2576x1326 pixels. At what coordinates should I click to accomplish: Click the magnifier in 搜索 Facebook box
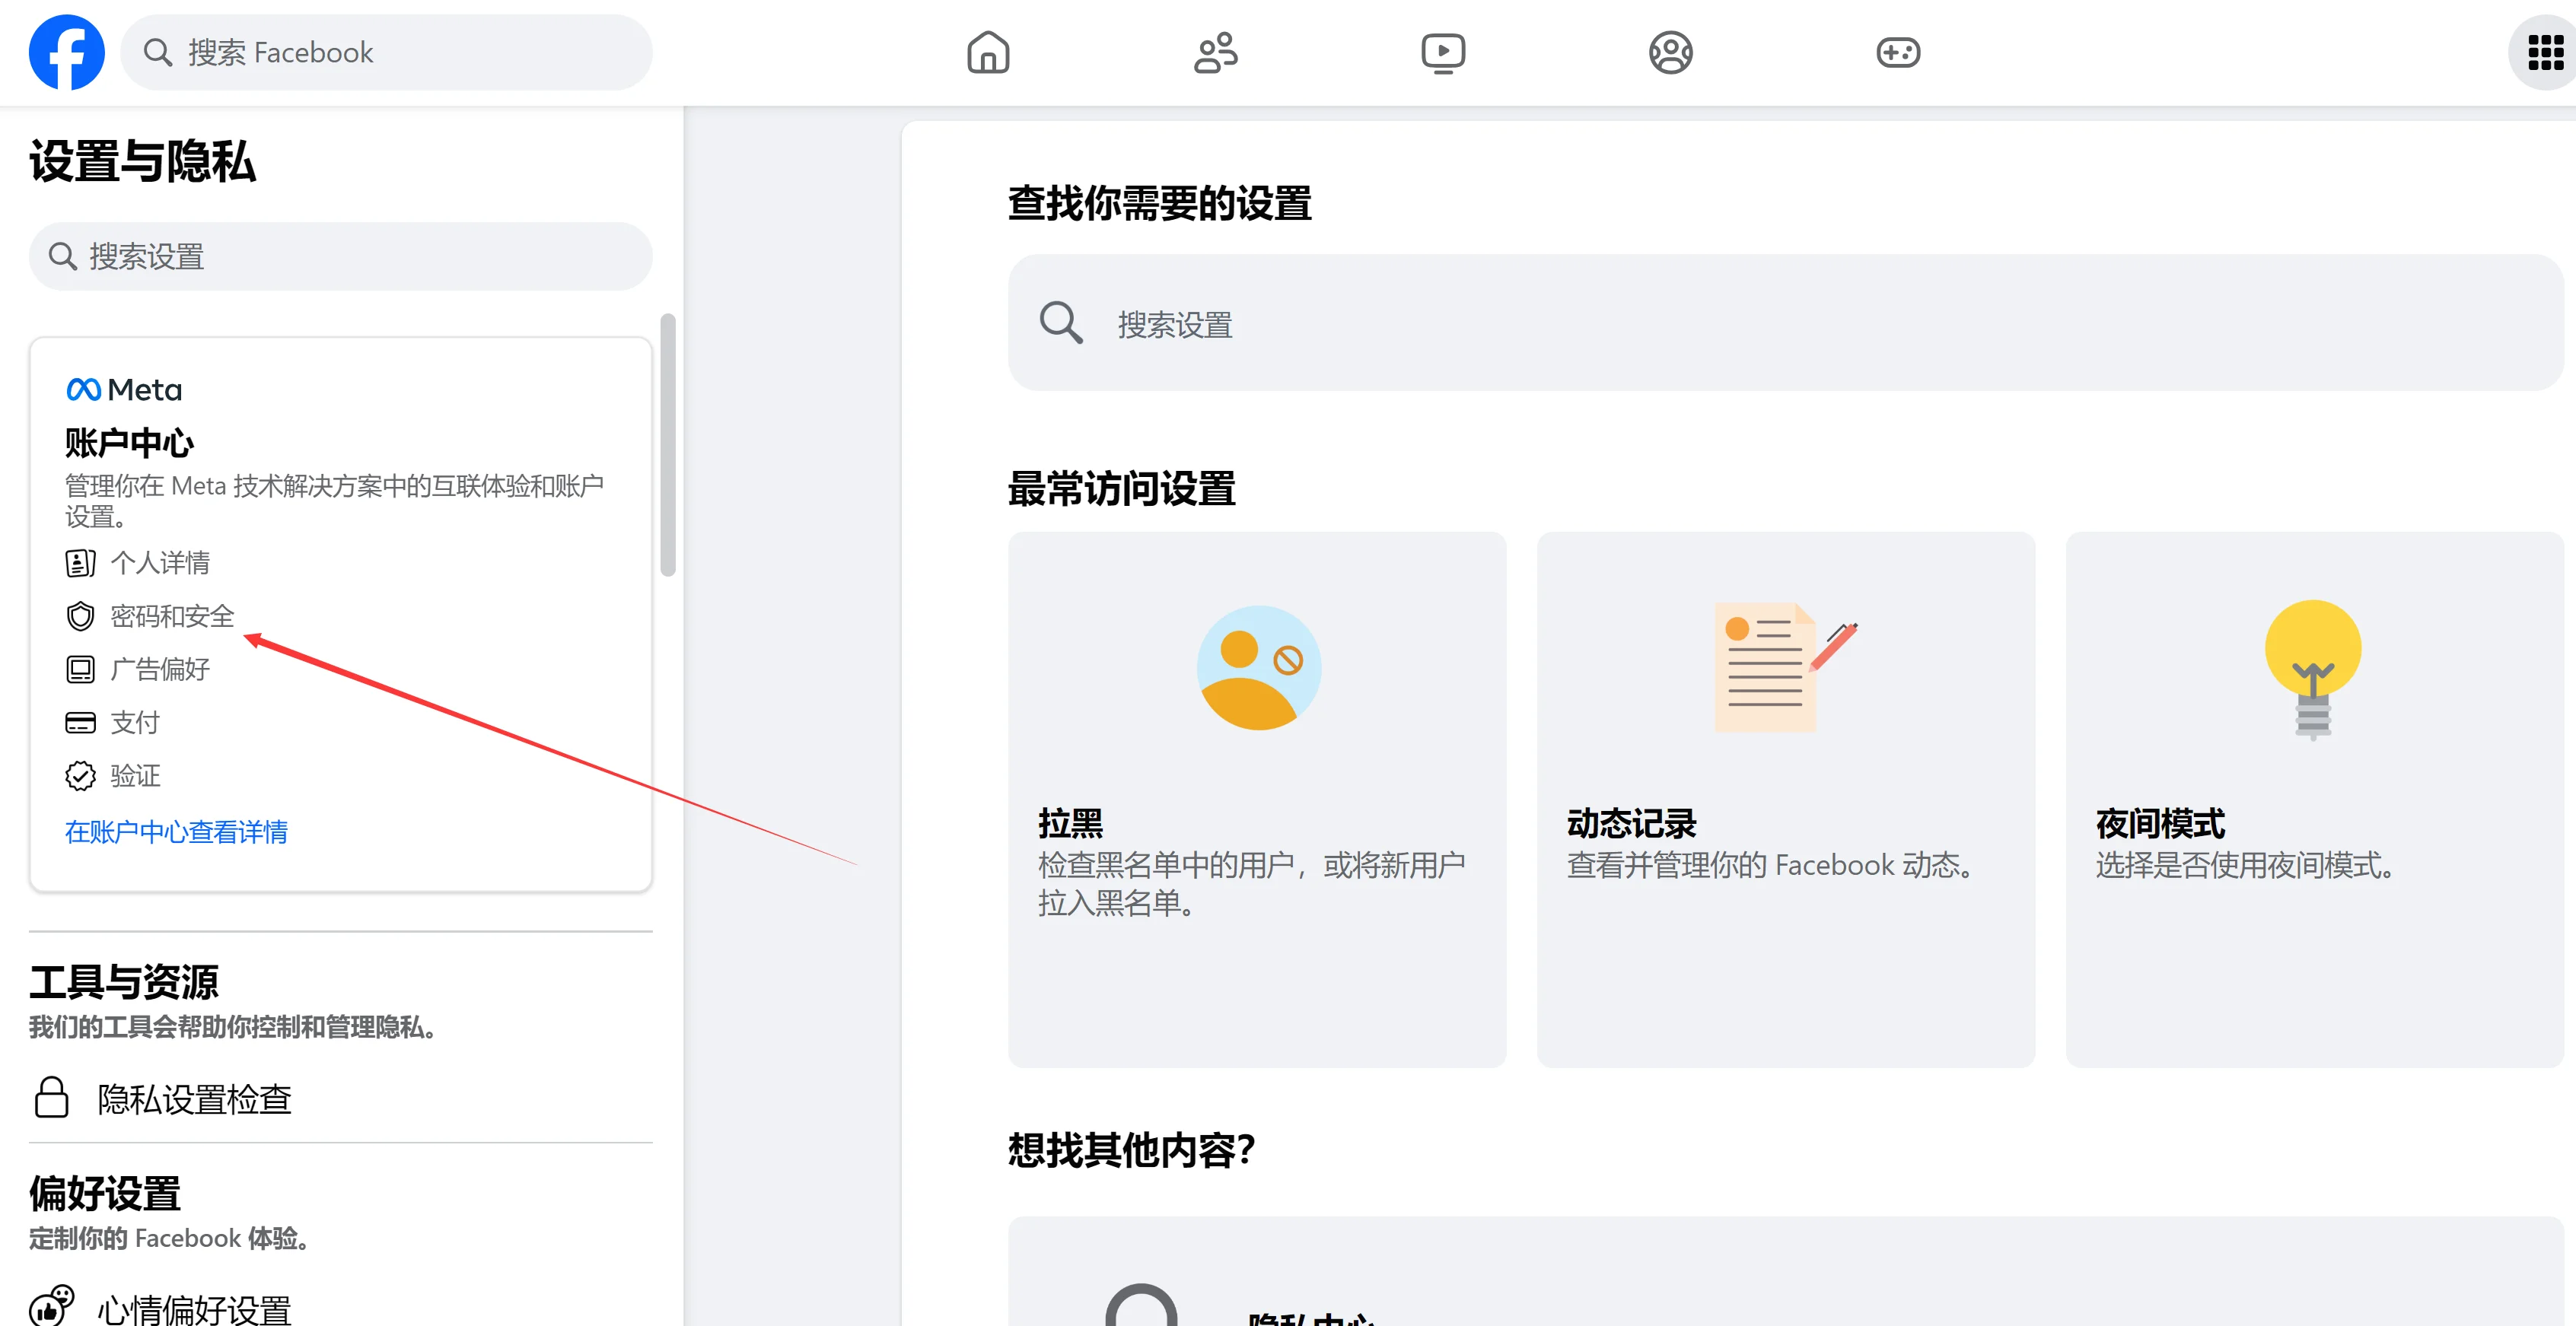tap(158, 52)
